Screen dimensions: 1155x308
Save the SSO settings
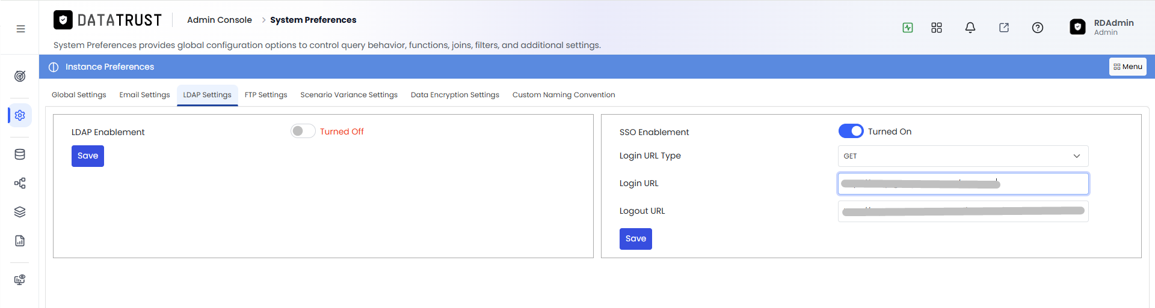[x=636, y=239]
